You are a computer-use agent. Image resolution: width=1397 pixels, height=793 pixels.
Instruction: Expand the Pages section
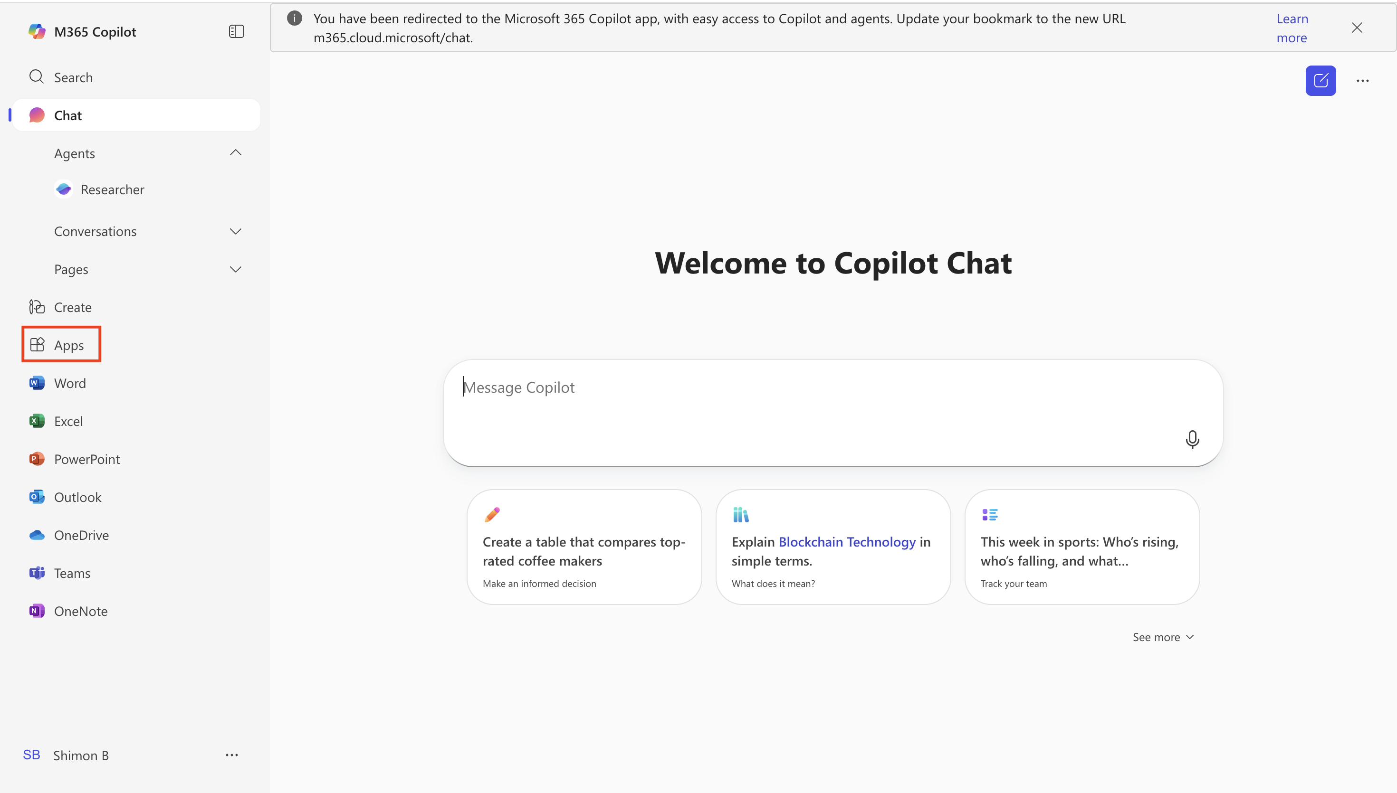[x=235, y=270]
